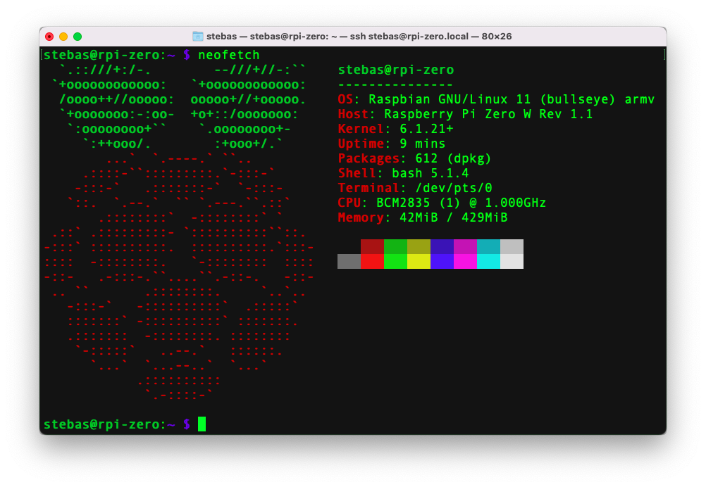The width and height of the screenshot is (706, 487).
Task: Click the bright red swatch in bottom row
Action: pos(372,261)
